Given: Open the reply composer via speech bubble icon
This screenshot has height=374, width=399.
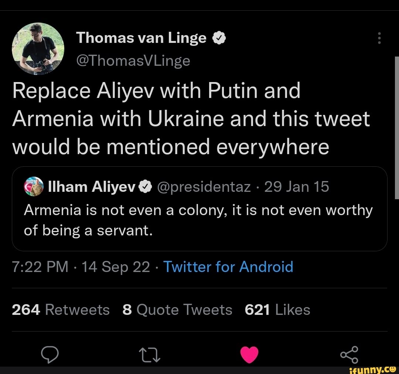Looking at the screenshot, I should point(50,354).
